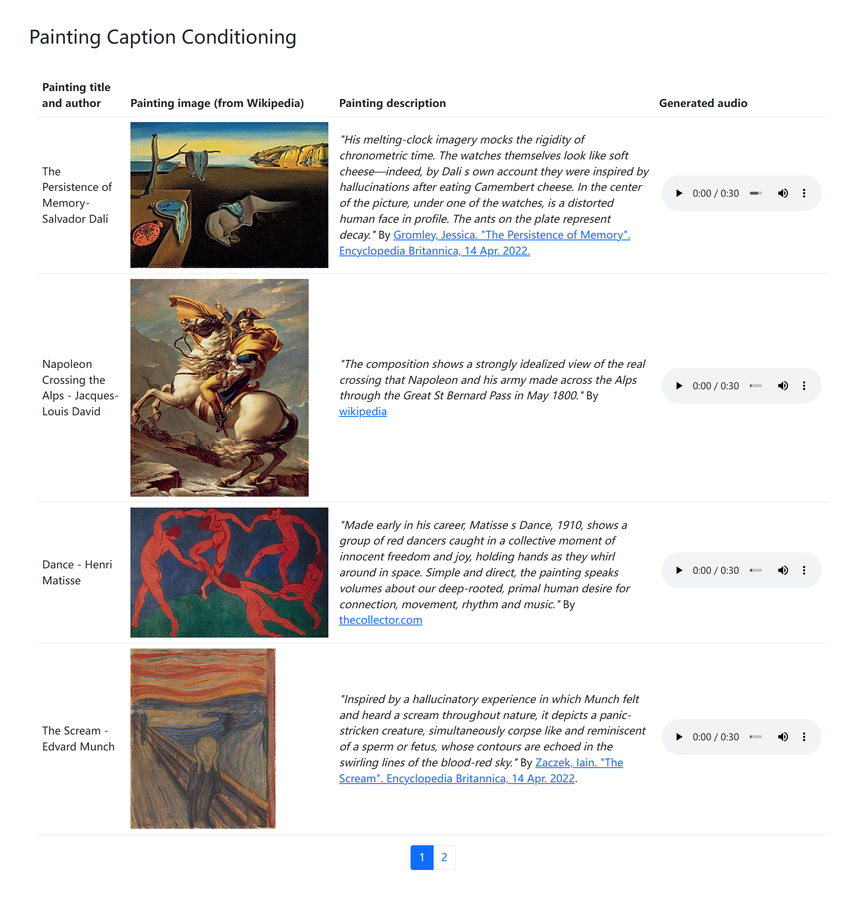Open the thecollector.com source link

pyautogui.click(x=381, y=620)
